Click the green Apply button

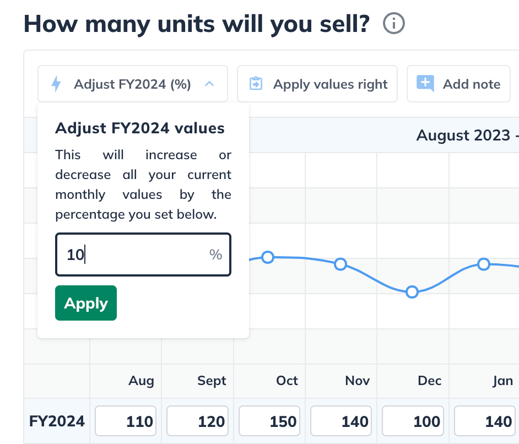pos(86,303)
